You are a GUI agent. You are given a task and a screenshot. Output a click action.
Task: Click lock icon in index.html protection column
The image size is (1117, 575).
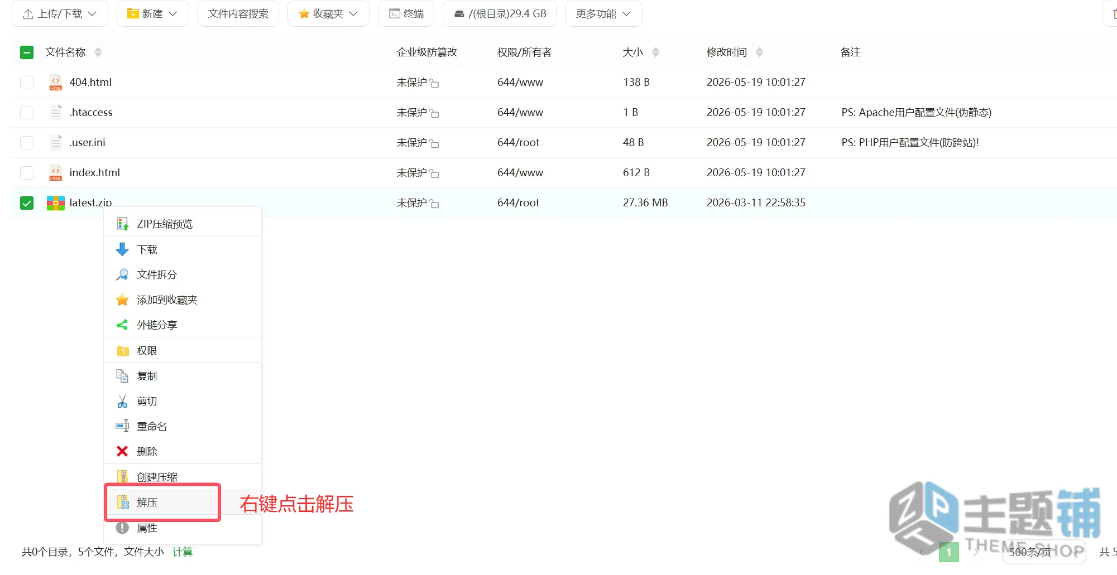[x=434, y=173]
